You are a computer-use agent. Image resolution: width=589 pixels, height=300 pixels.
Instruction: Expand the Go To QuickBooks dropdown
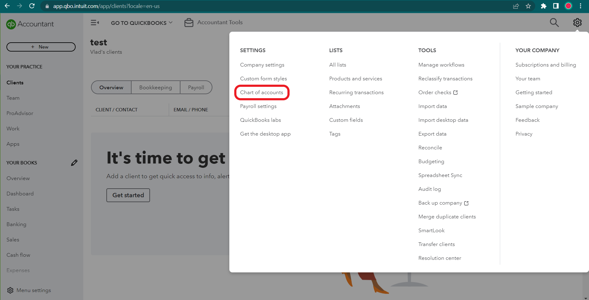[142, 23]
